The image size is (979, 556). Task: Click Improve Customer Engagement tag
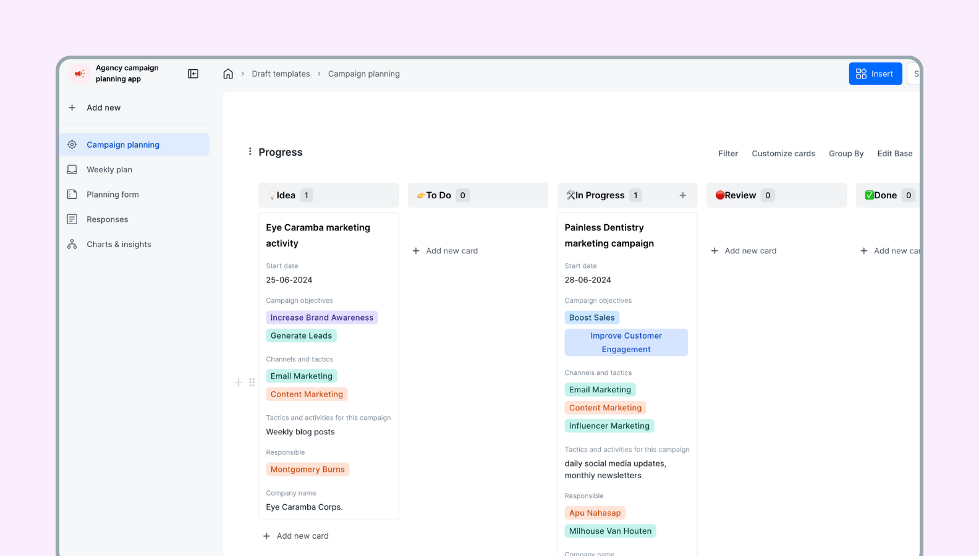tap(626, 342)
